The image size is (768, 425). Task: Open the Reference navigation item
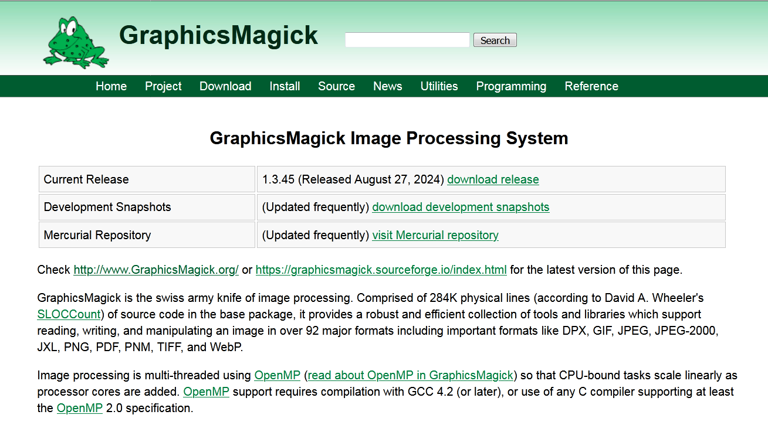(x=591, y=86)
